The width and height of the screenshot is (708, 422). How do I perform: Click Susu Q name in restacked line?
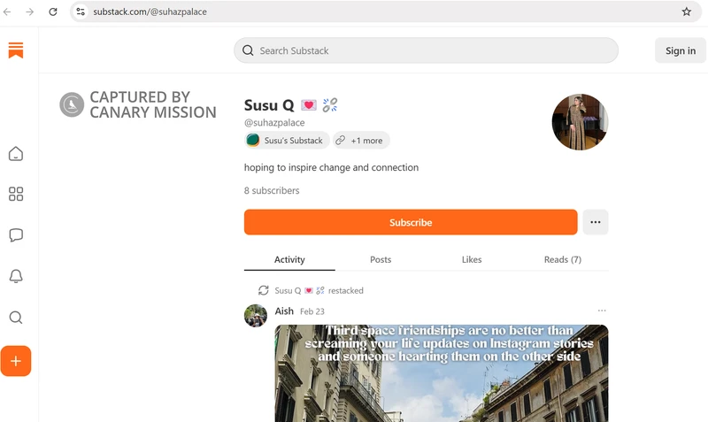(x=288, y=291)
